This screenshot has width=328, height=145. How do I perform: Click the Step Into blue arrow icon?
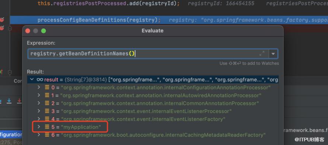coord(9,101)
